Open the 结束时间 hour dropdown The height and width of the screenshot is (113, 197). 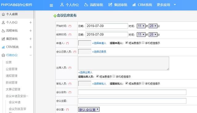[x=141, y=34]
